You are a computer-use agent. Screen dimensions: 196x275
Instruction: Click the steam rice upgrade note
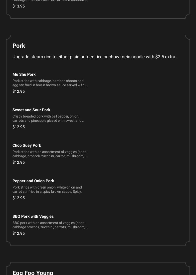[94, 57]
